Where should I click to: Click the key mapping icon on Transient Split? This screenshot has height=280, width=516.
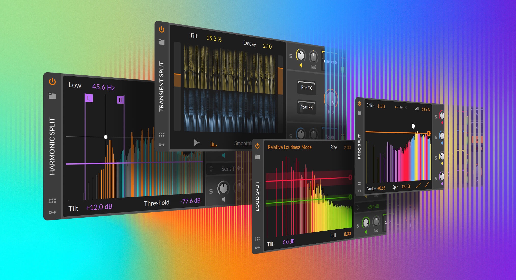tap(162, 144)
